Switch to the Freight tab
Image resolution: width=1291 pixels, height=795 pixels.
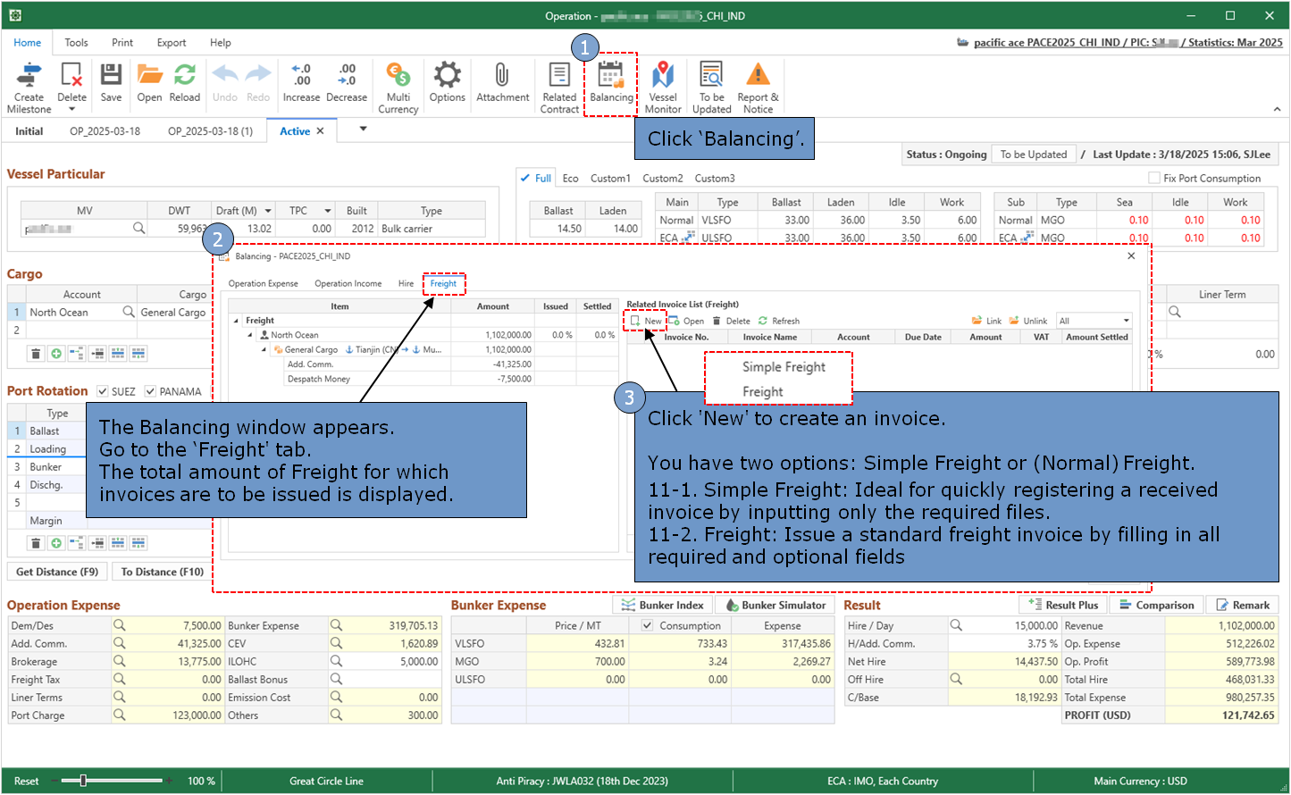pyautogui.click(x=443, y=283)
